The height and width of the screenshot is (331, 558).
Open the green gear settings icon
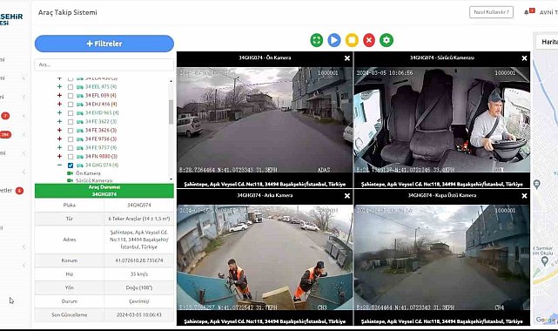pos(387,40)
